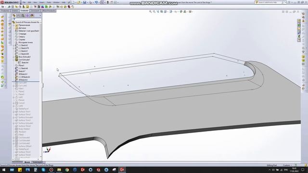Click the Previous View icon
The width and height of the screenshot is (308, 173).
(158, 12)
